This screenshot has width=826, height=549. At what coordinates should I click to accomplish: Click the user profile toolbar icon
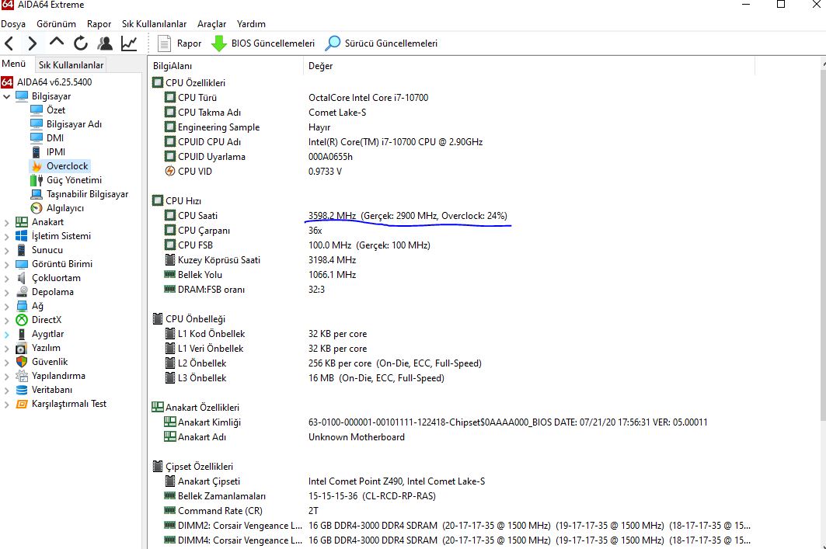[105, 43]
